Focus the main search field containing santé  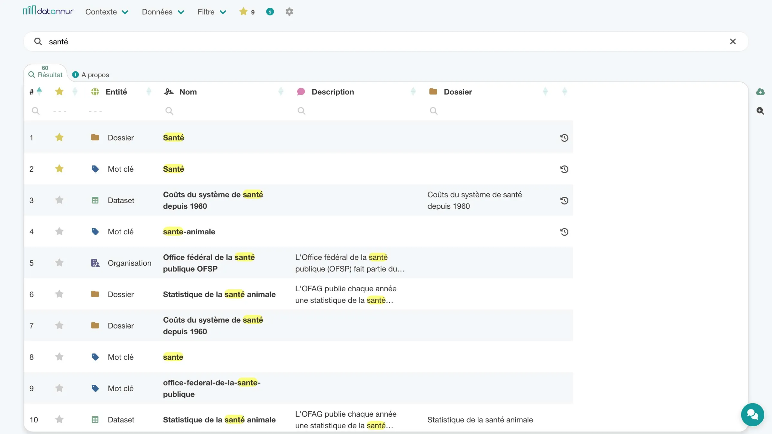[385, 41]
